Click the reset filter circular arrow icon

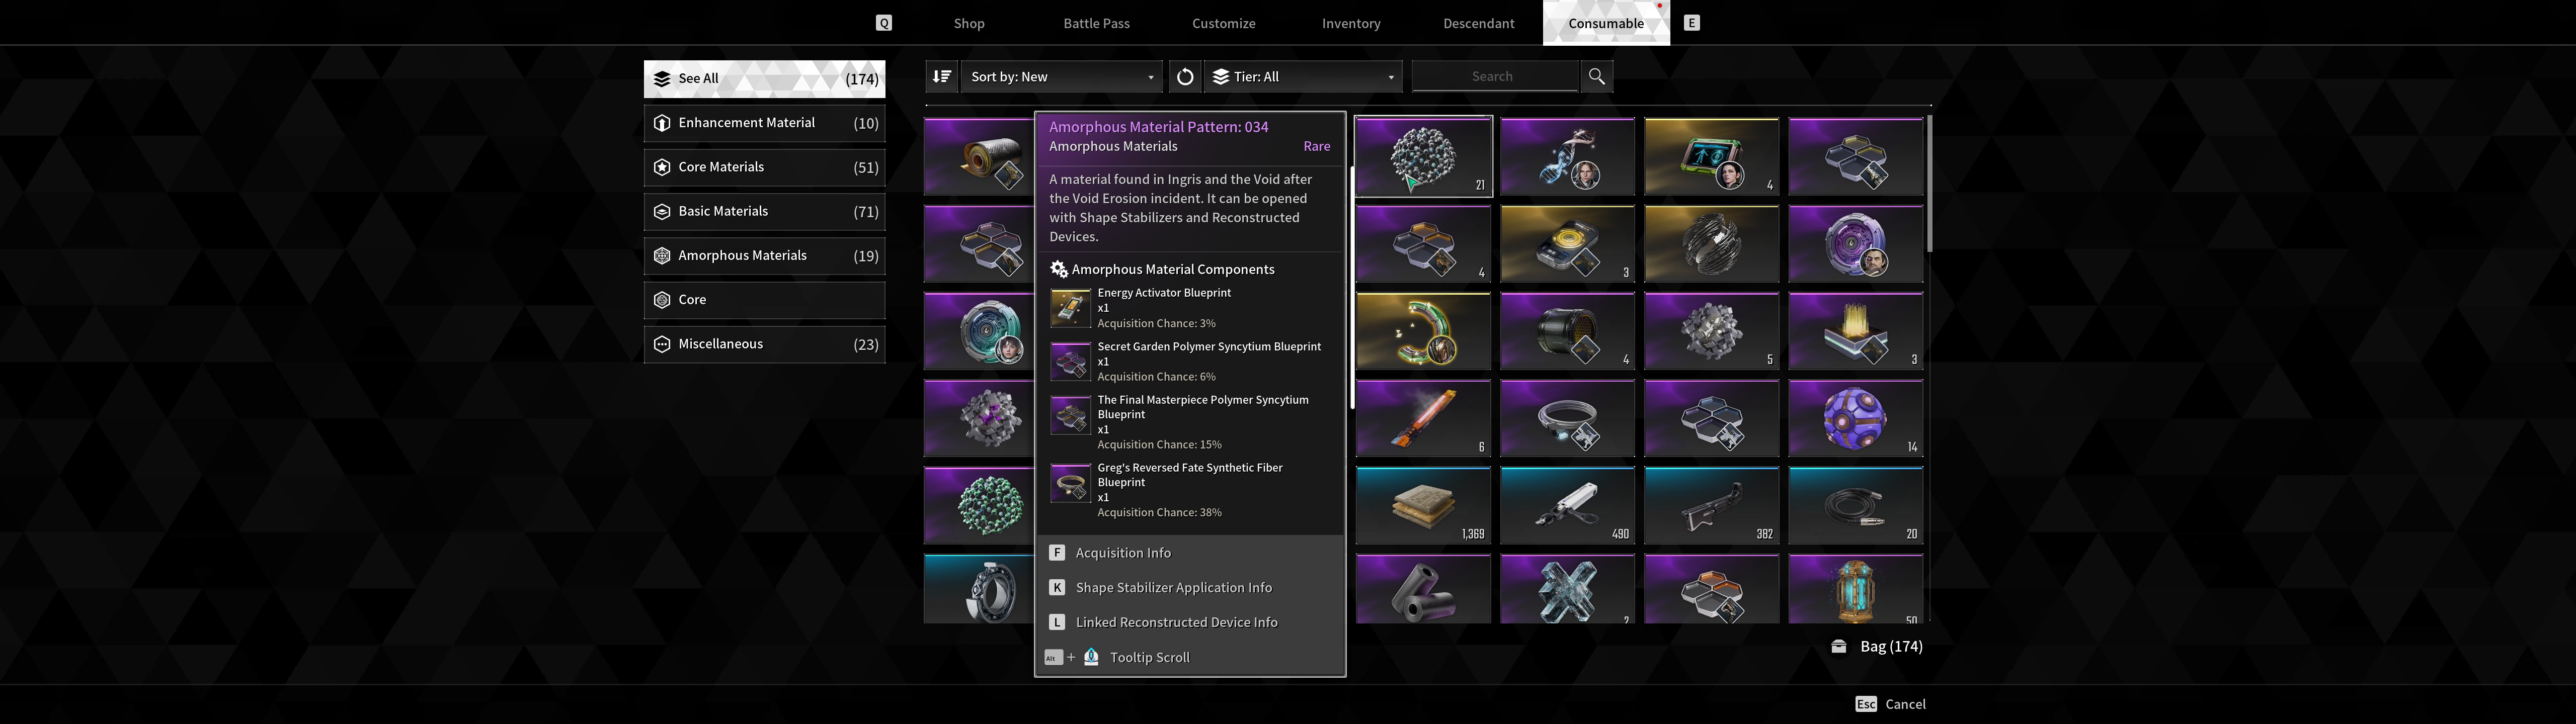pos(1184,77)
